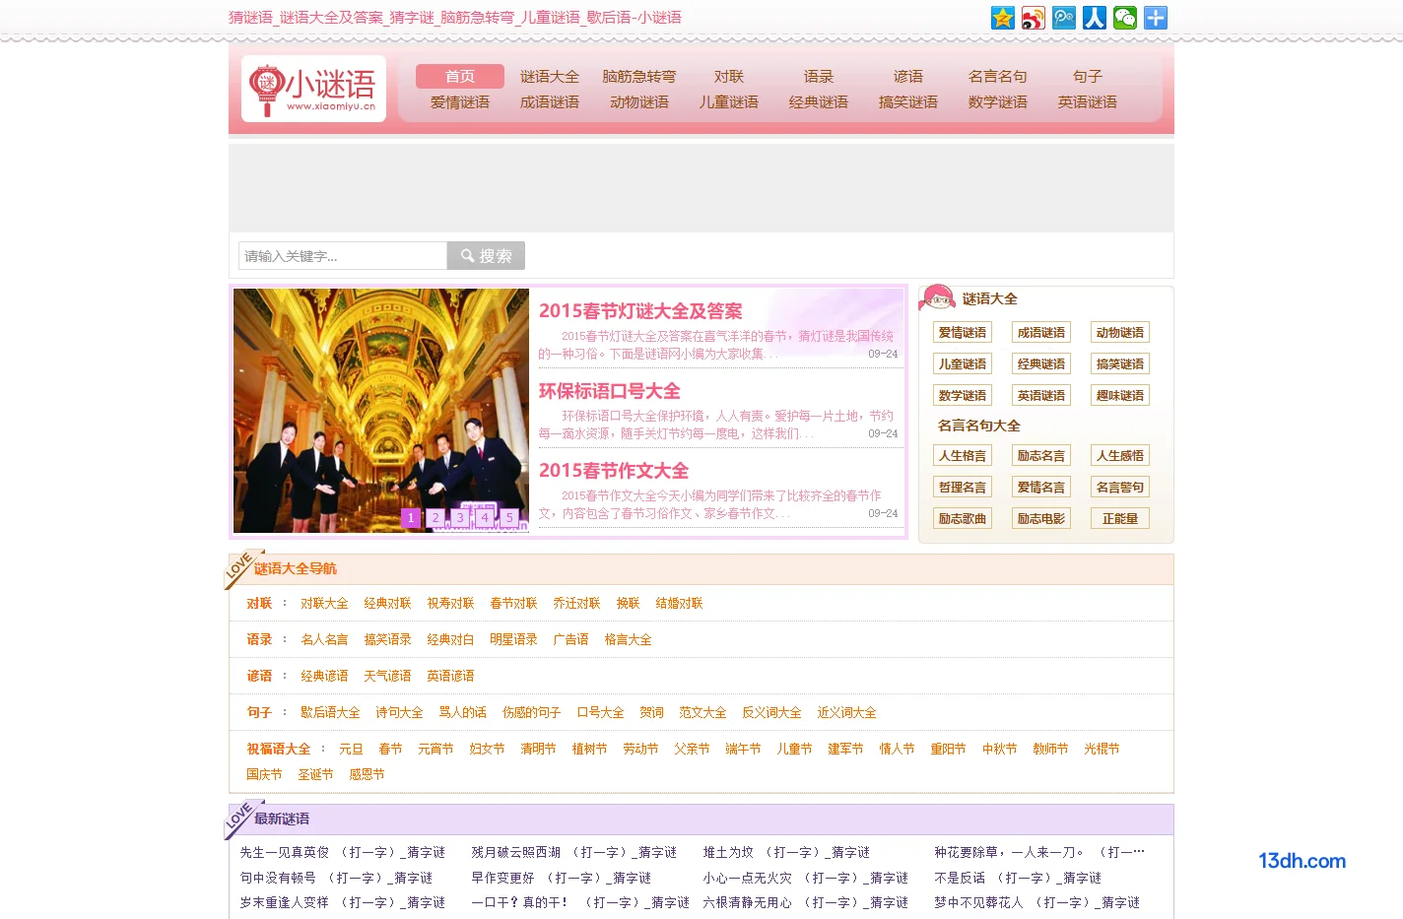The height and width of the screenshot is (919, 1403).
Task: Click the QQ Zone star share icon
Action: coord(1003,18)
